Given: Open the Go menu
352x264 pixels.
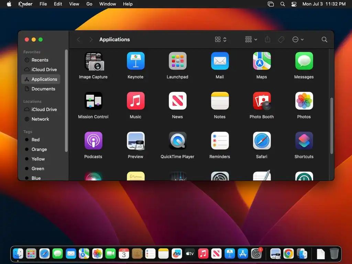Looking at the screenshot, I should coord(89,4).
